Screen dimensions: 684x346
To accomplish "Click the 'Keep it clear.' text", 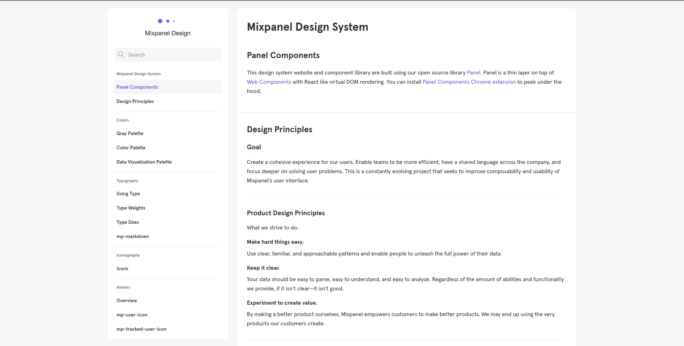I will click(x=264, y=268).
